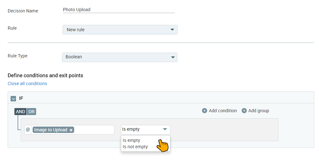Click the Rule Type dropdown arrow
Image resolution: width=319 pixels, height=168 pixels.
click(x=173, y=57)
